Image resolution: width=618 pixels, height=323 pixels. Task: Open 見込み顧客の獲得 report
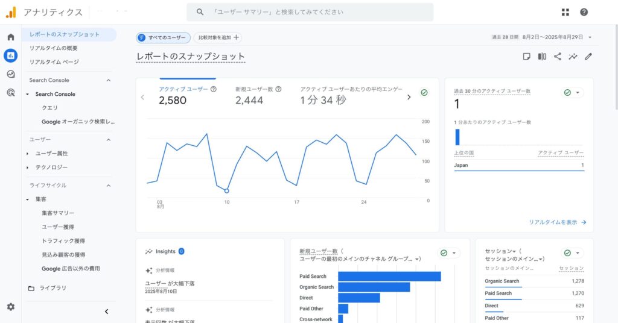click(x=63, y=254)
